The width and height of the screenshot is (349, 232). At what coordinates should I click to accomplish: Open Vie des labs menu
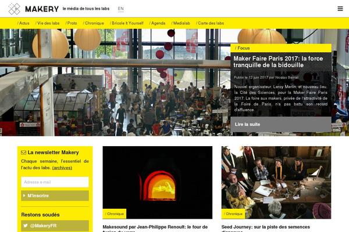point(48,23)
